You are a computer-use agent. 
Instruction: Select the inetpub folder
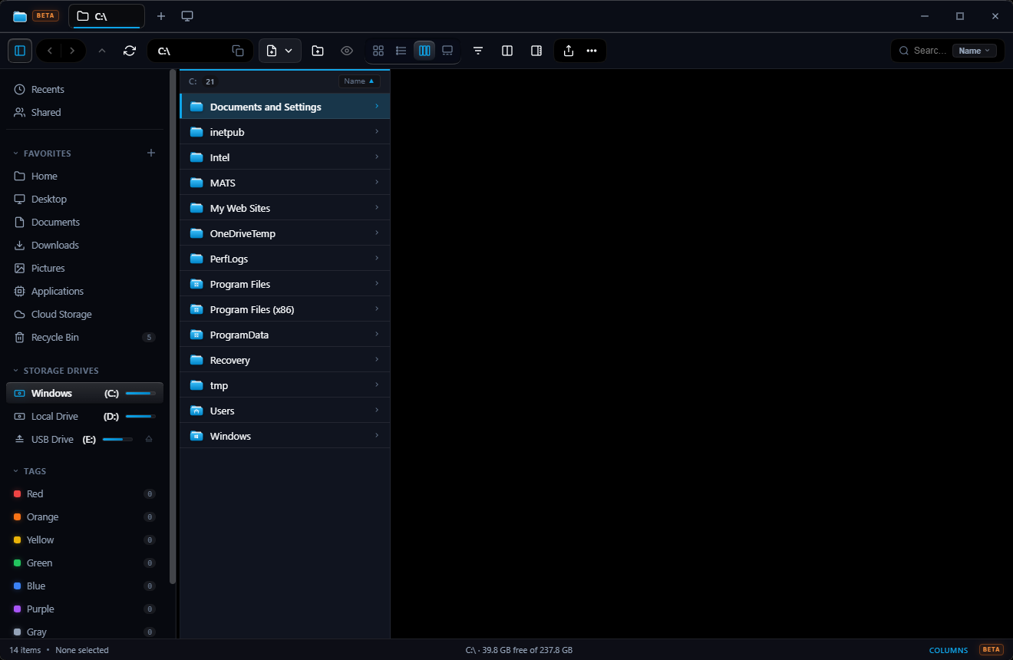tap(285, 132)
